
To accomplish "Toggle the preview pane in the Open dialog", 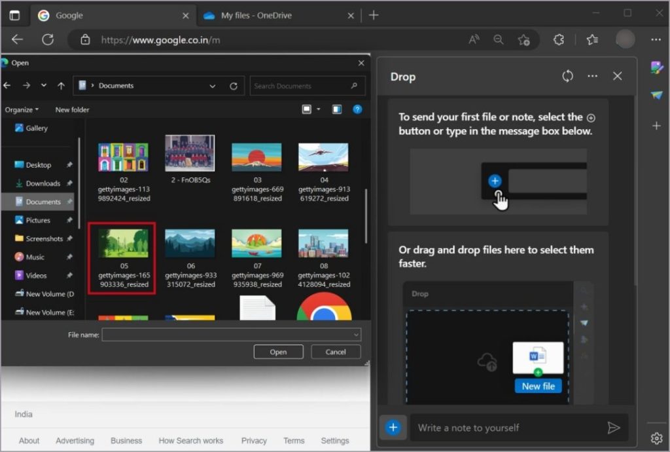I will [x=336, y=109].
